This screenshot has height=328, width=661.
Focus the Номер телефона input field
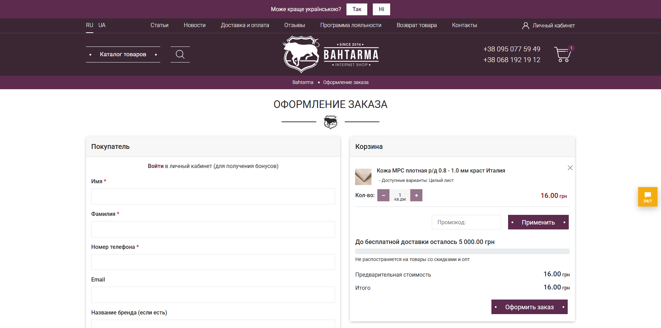point(213,262)
